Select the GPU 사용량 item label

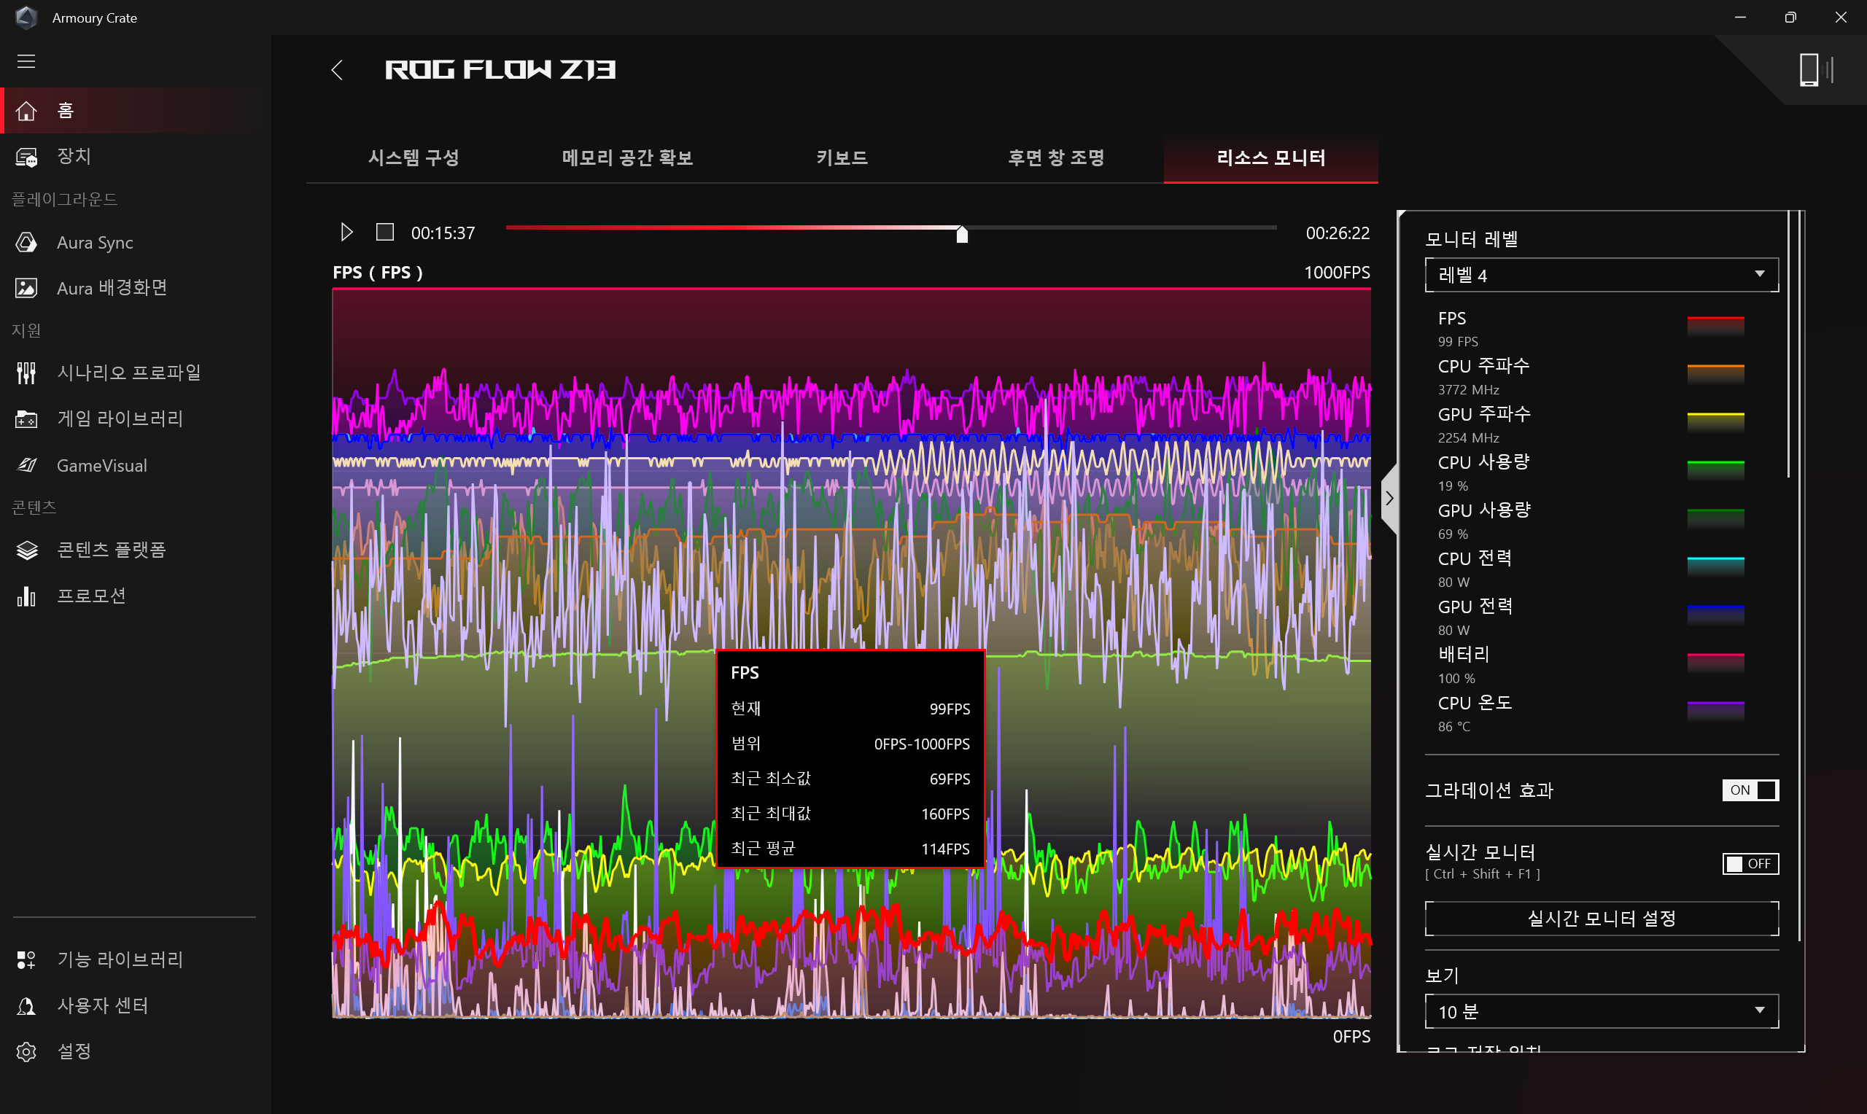click(x=1484, y=510)
